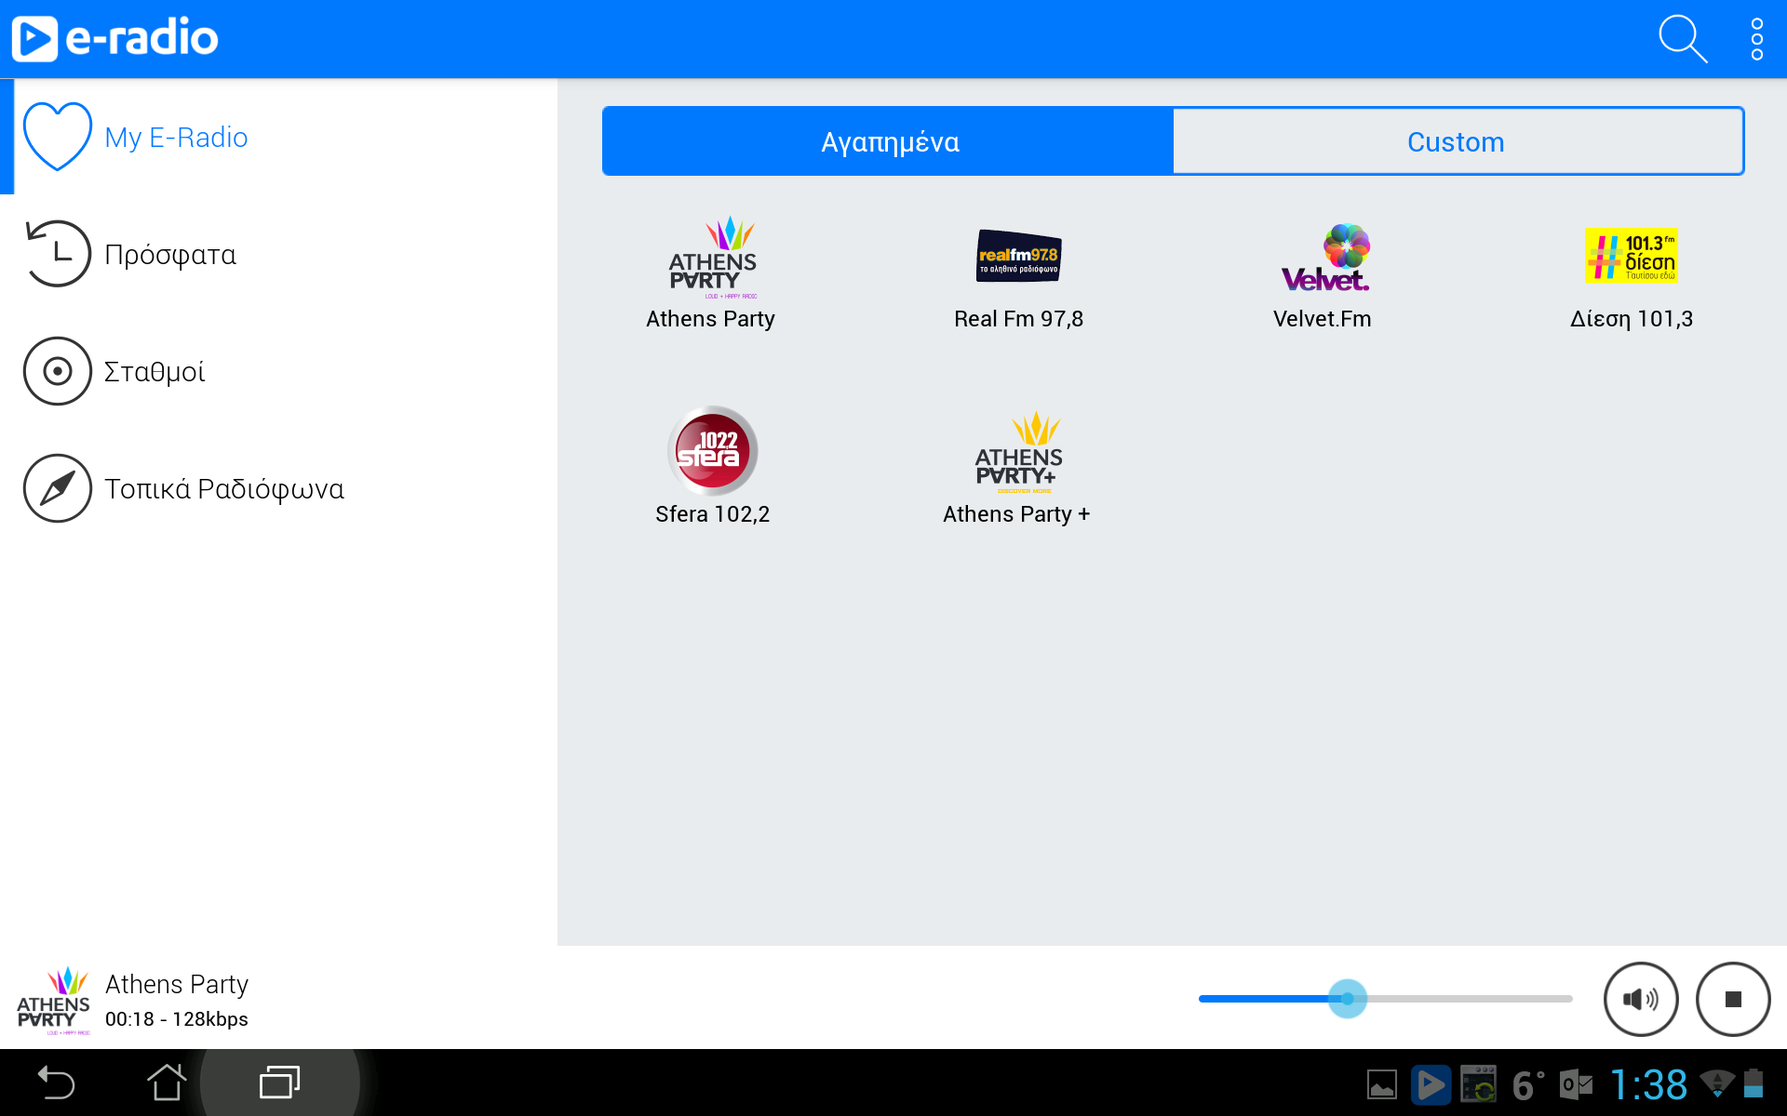Go back with Android back arrow

tap(56, 1083)
